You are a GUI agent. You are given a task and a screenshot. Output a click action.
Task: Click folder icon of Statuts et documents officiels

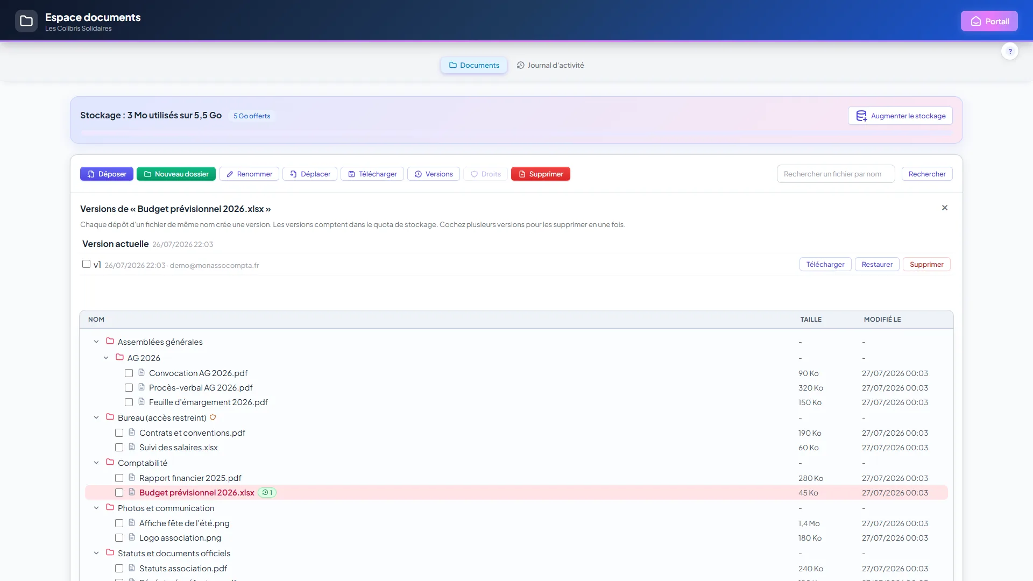click(x=110, y=552)
